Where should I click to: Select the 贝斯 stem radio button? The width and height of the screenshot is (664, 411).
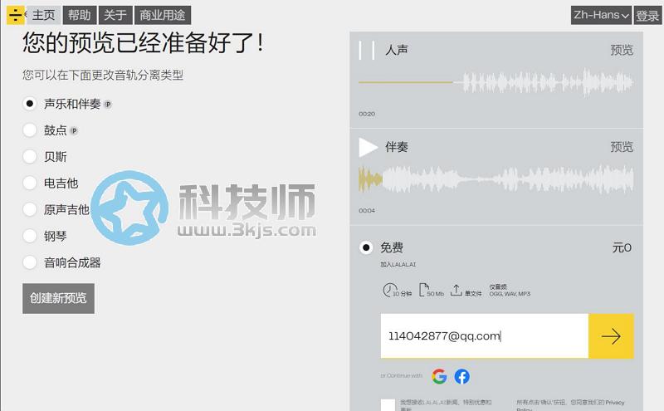click(x=30, y=156)
